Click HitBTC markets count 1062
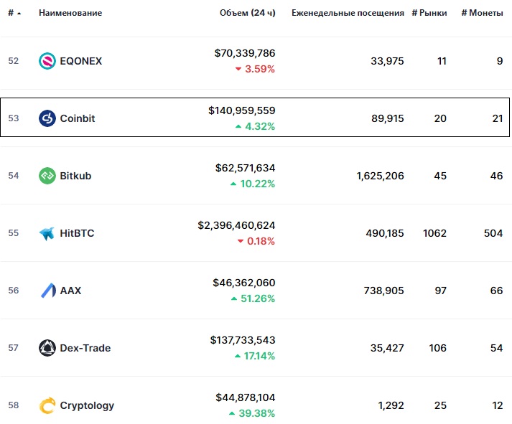This screenshot has width=512, height=424. (435, 233)
